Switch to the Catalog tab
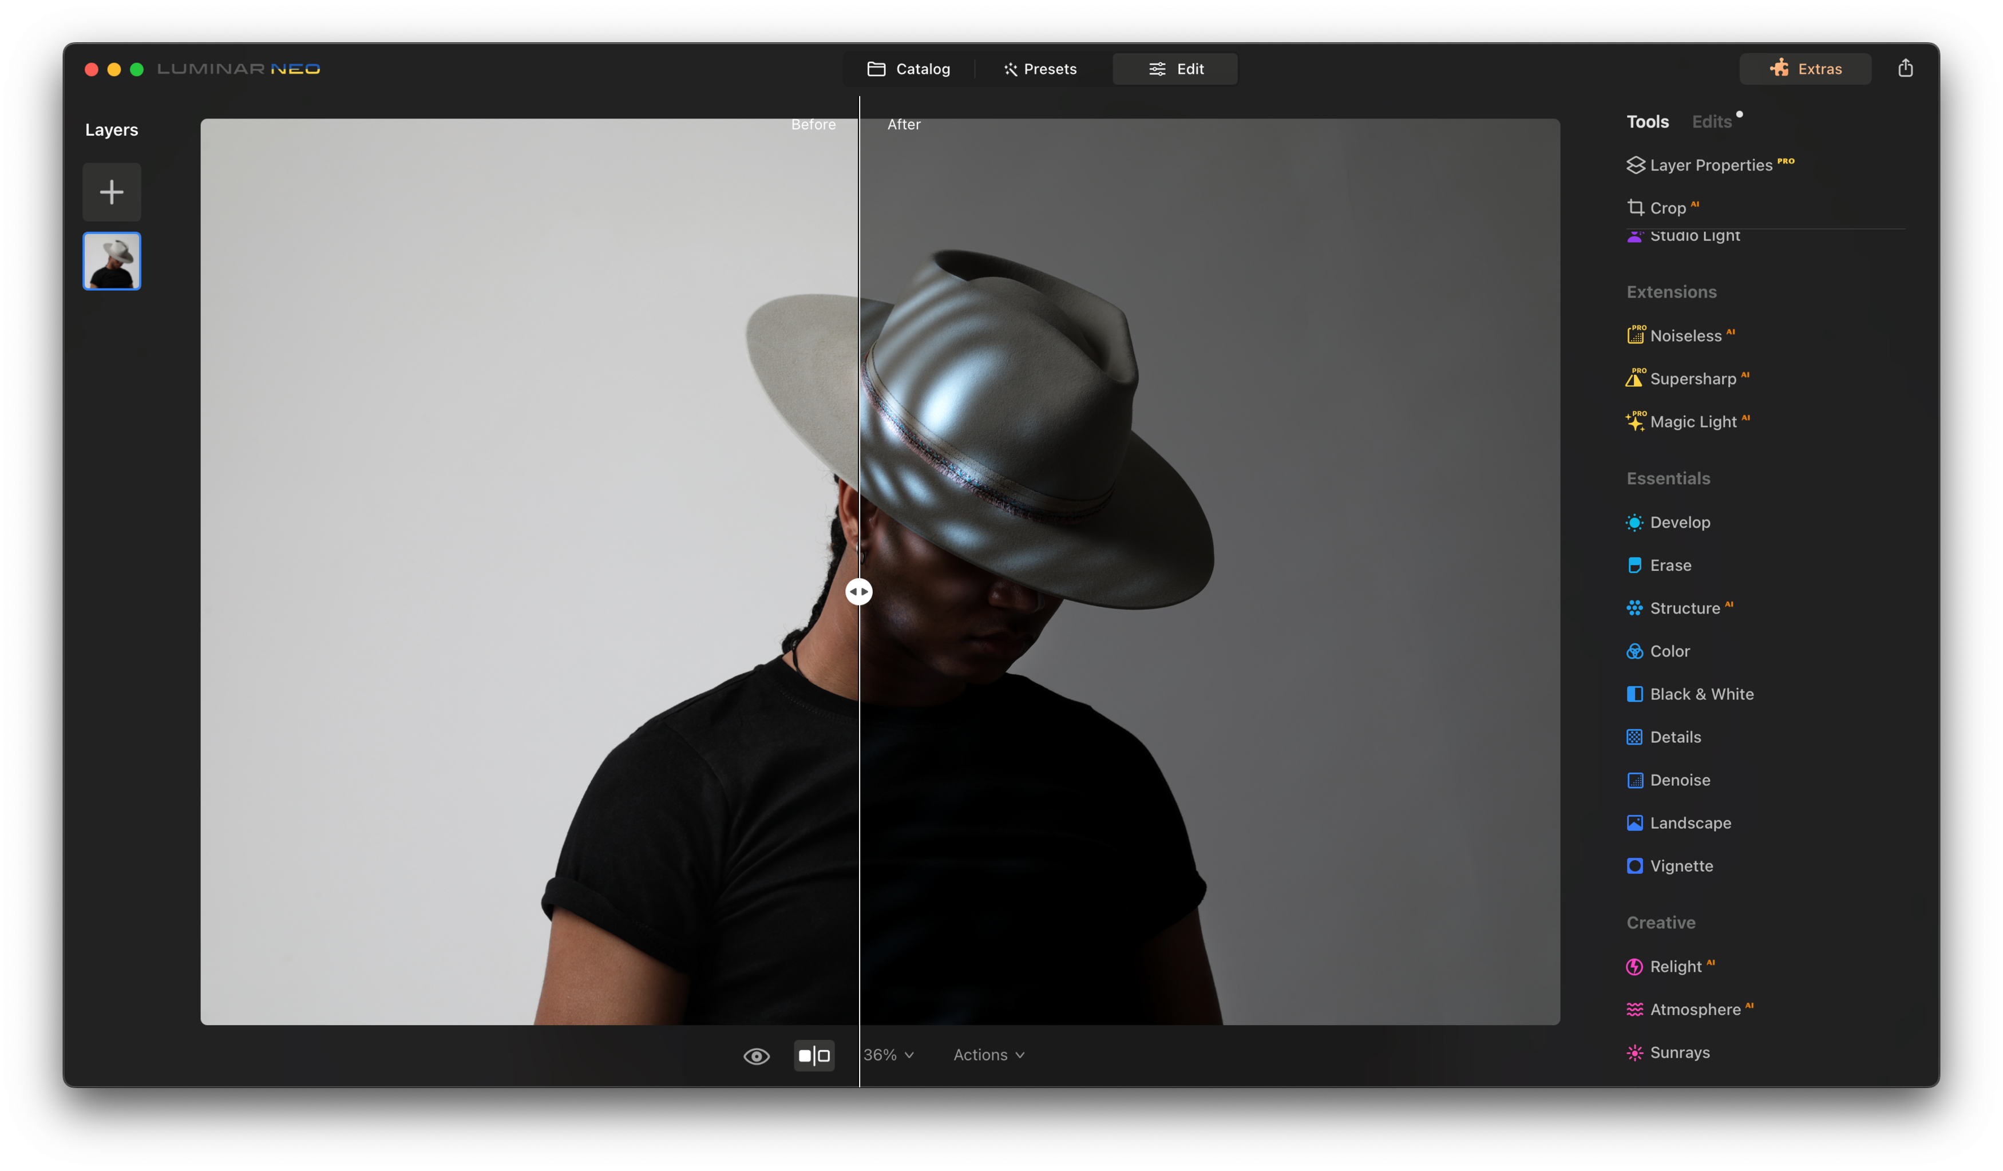The image size is (2003, 1171). pos(908,68)
